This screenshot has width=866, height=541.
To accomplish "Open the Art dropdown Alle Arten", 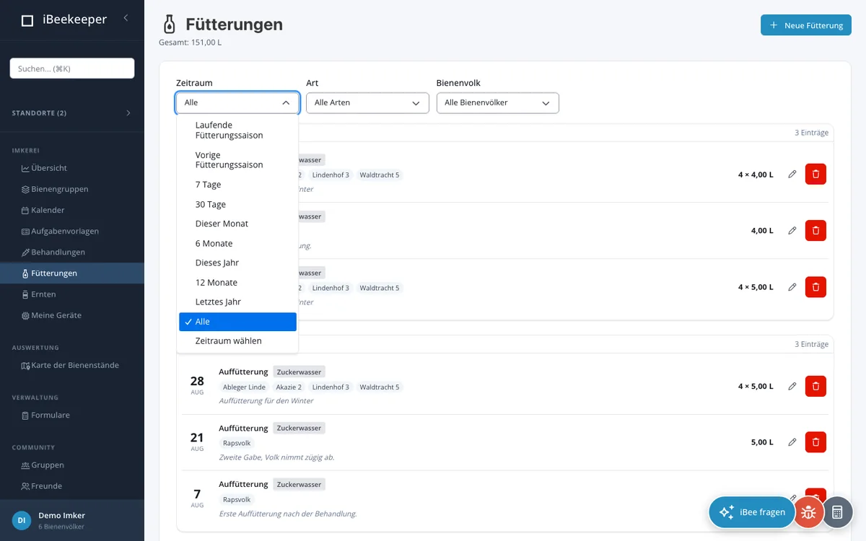I will (x=367, y=102).
